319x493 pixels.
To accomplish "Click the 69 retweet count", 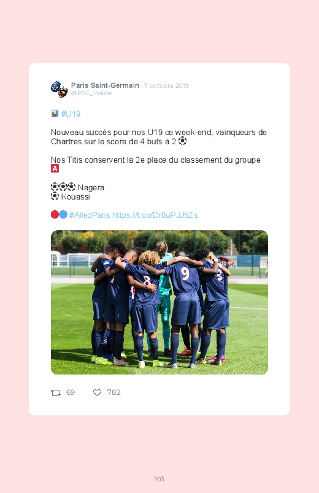I will (x=71, y=392).
